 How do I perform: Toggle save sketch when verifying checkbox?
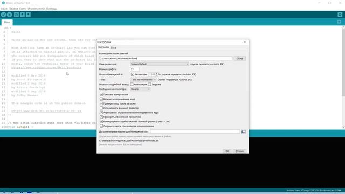click(x=101, y=126)
